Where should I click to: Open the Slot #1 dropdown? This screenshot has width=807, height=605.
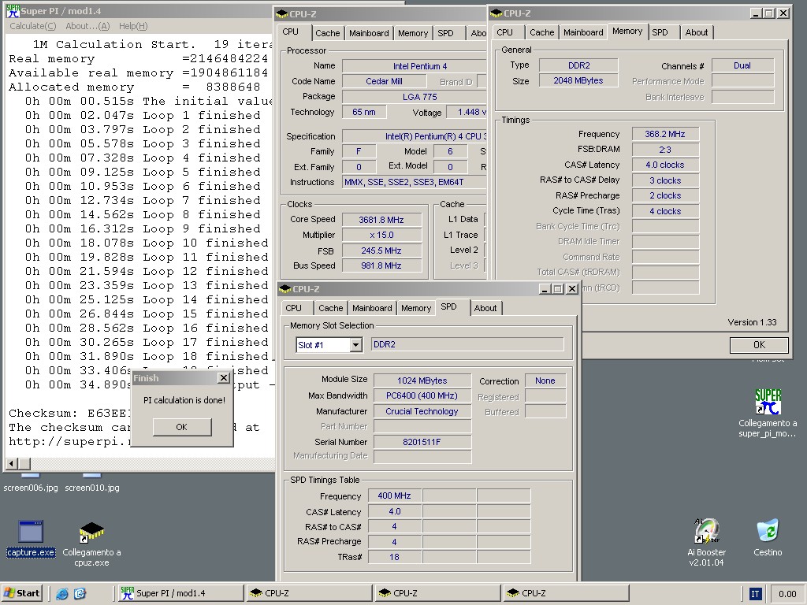tap(355, 345)
